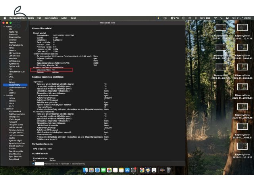The width and height of the screenshot is (254, 191).
Task: Select Párhuzamos SCSI in the sidebar
Action: pyautogui.click(x=17, y=72)
